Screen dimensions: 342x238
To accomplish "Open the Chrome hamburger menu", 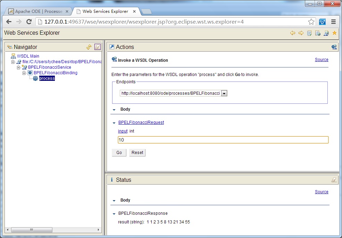I will tap(333, 22).
